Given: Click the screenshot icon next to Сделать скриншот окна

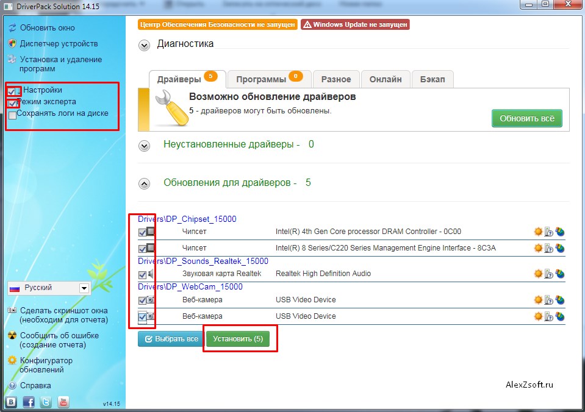Looking at the screenshot, I should coord(12,310).
